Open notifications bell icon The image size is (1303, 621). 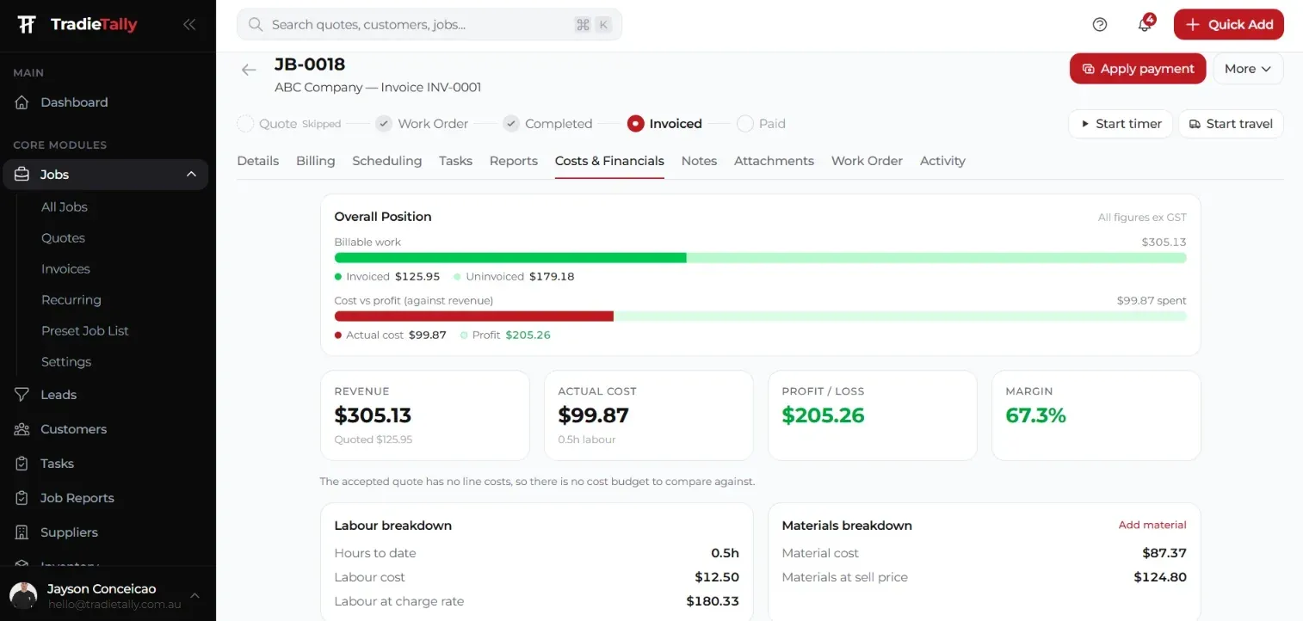(x=1145, y=24)
